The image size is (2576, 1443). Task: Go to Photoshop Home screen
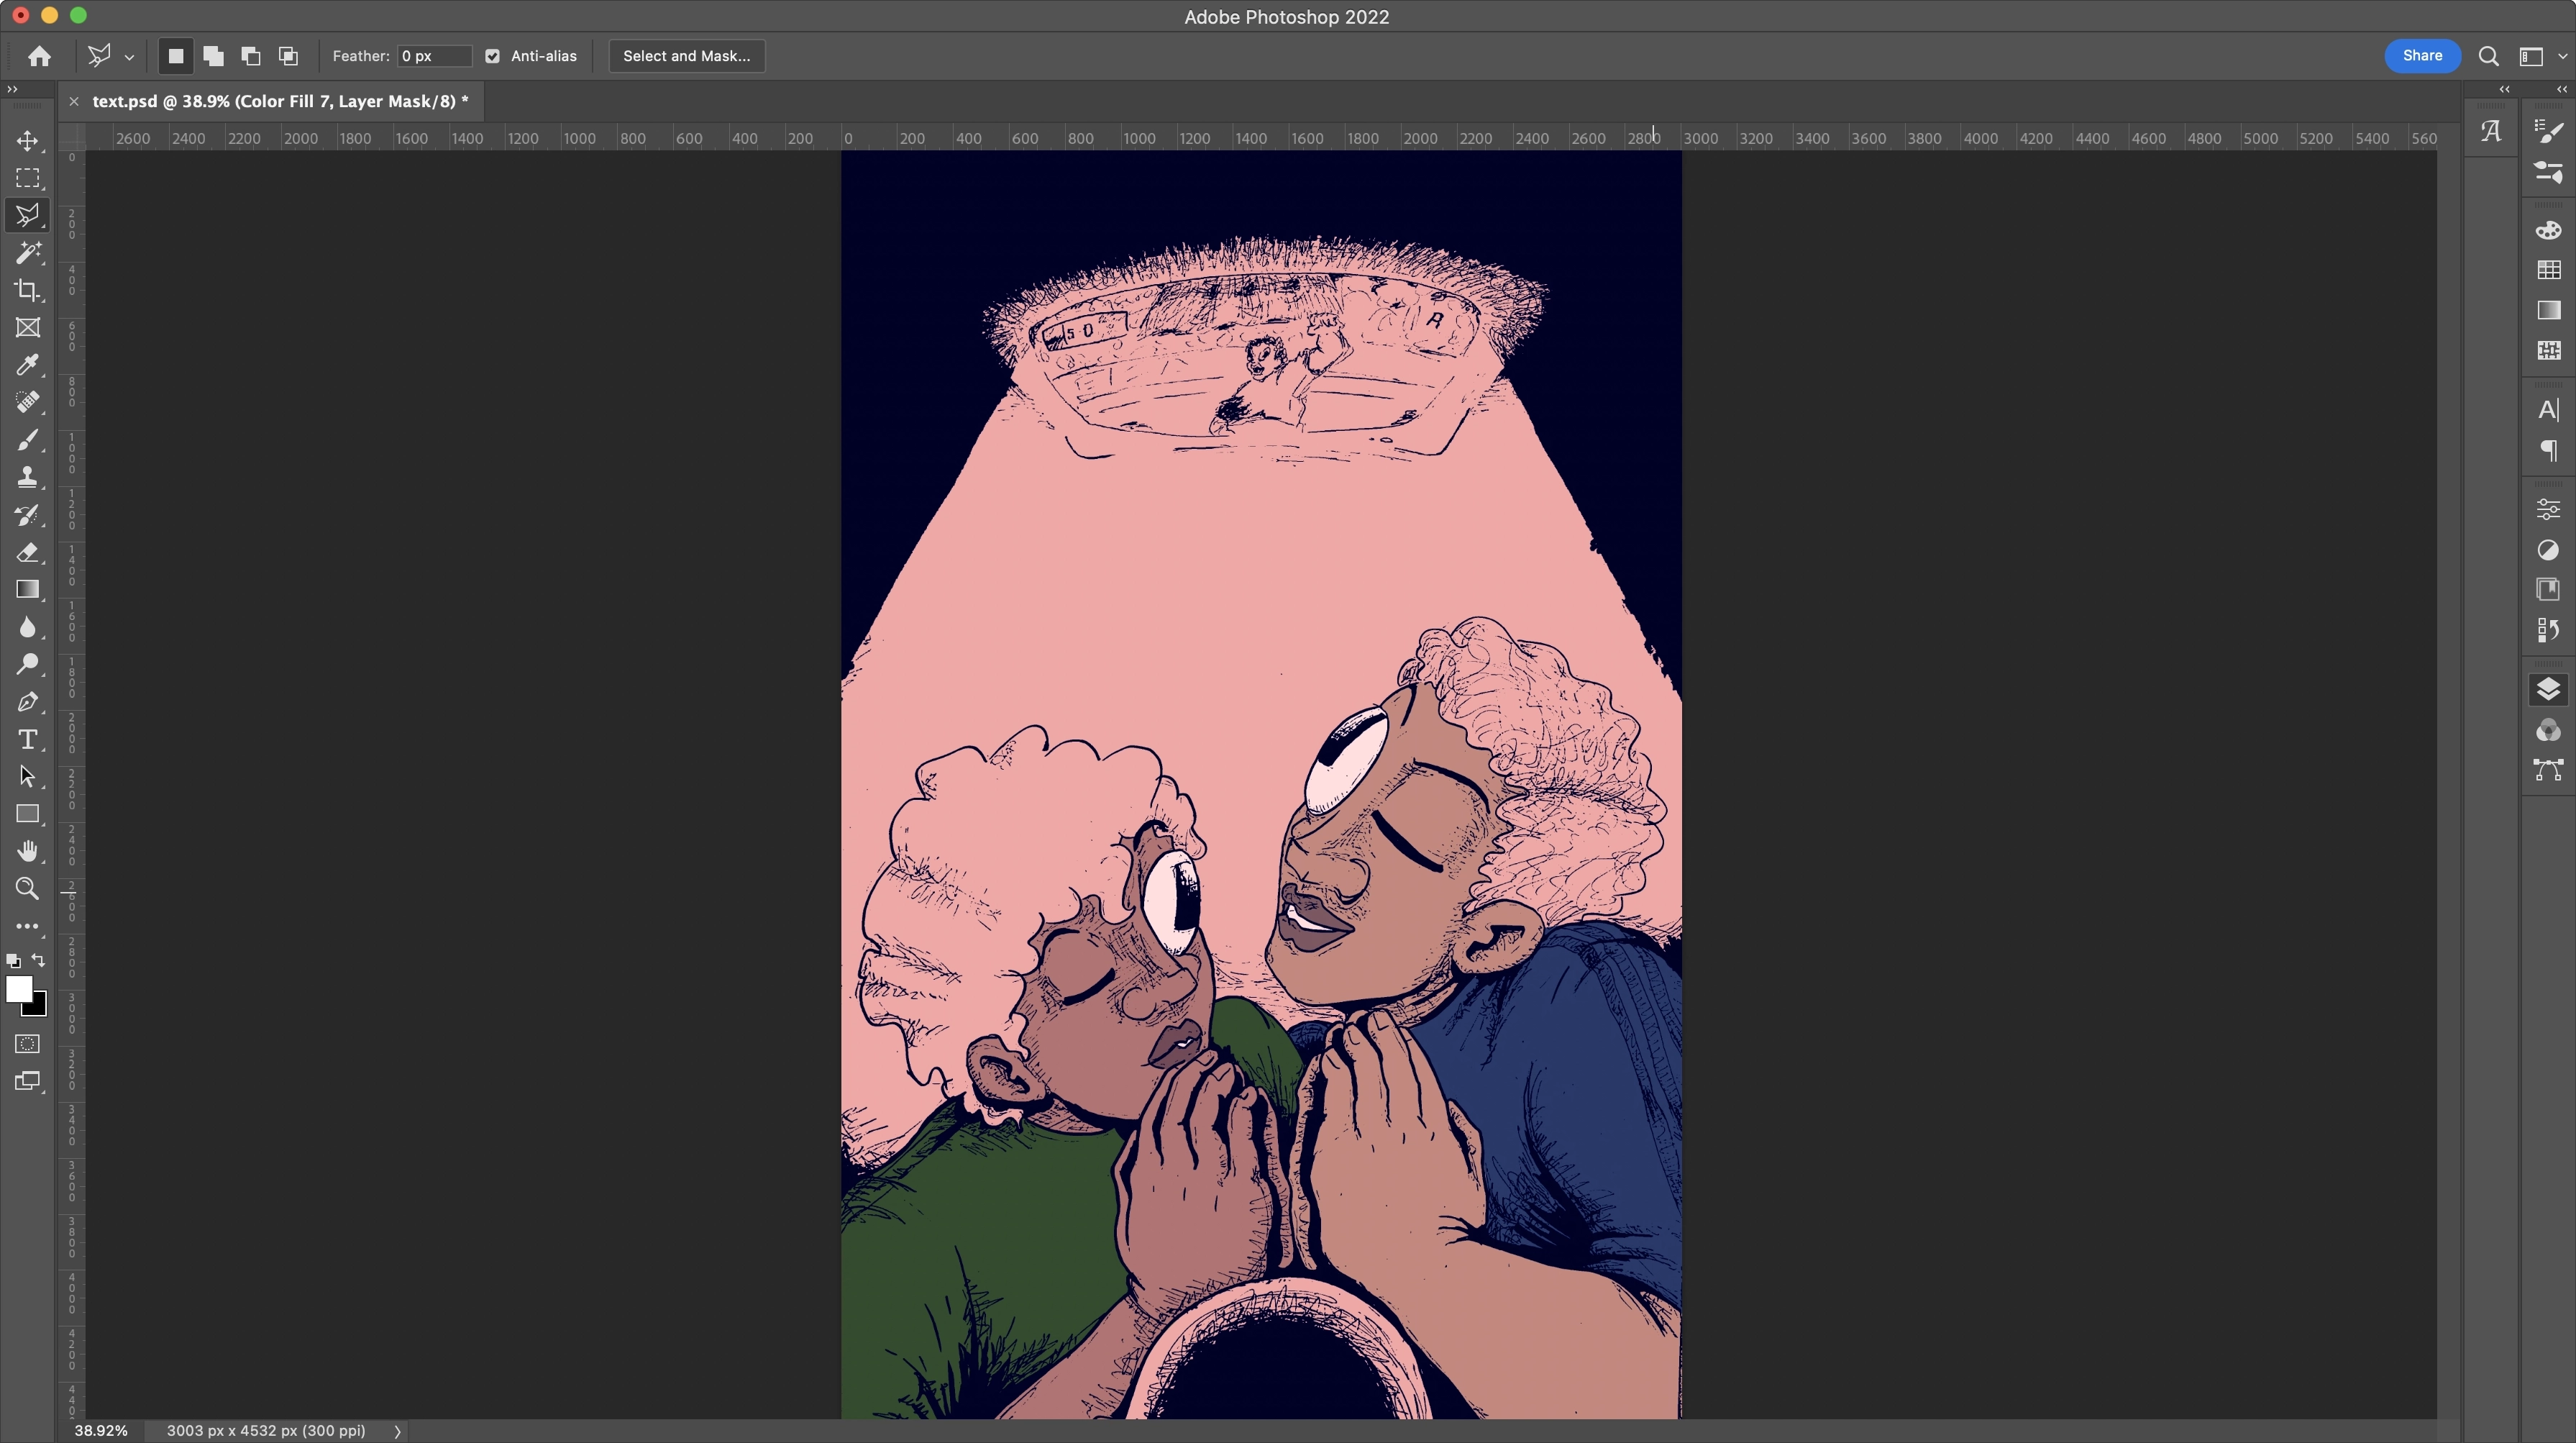tap(39, 56)
